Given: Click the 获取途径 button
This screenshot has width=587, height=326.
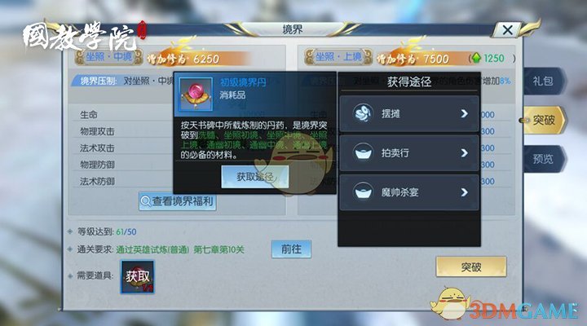Looking at the screenshot, I should click(255, 177).
